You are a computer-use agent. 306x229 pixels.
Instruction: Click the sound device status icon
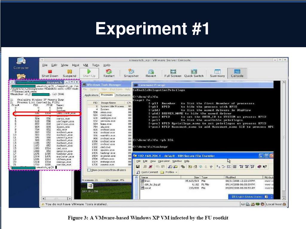click(x=262, y=204)
